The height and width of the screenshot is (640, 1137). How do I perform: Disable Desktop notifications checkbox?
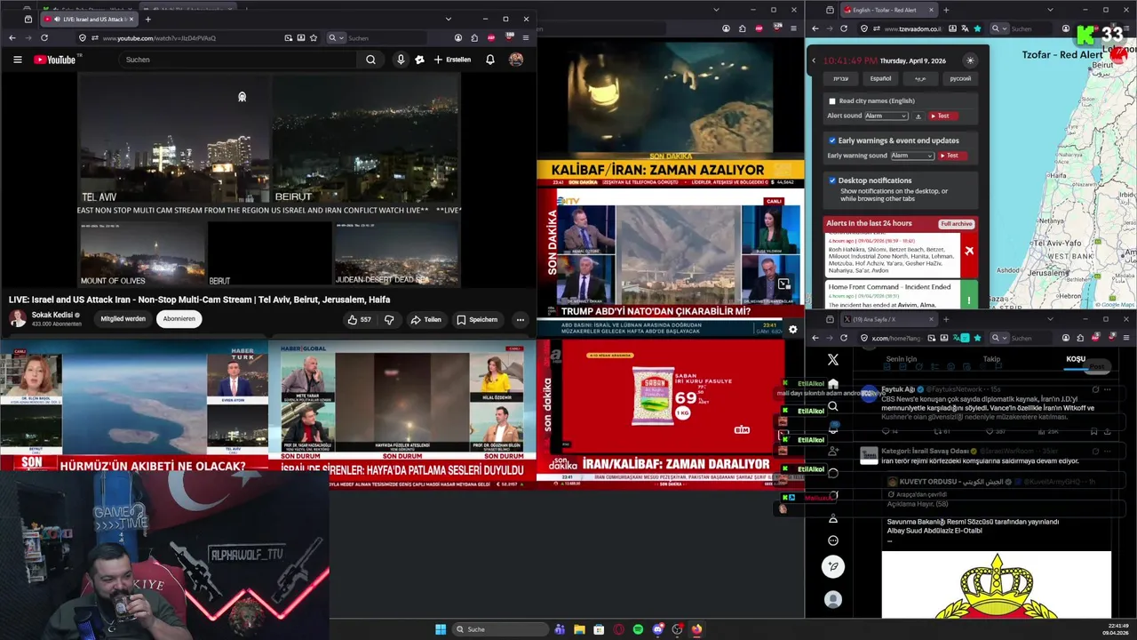click(832, 180)
